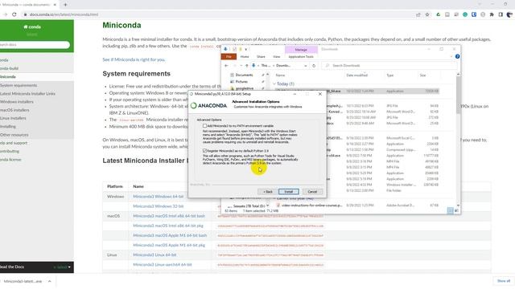Viewport: 515px width, 289px height.
Task: Enable Add Miniconda3 to my PATH checkbox
Action: 204,126
